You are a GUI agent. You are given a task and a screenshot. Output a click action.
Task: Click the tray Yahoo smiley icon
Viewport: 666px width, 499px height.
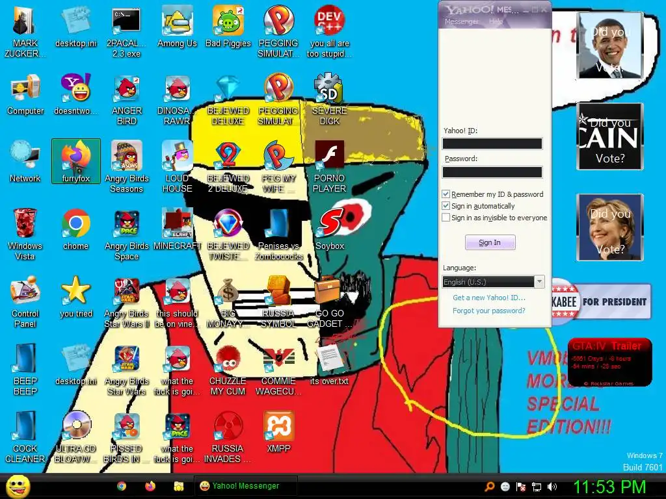tap(505, 487)
